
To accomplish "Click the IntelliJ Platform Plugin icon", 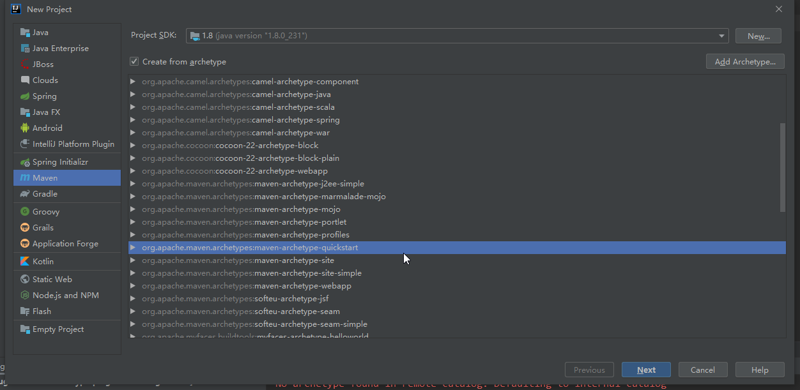I will click(25, 144).
